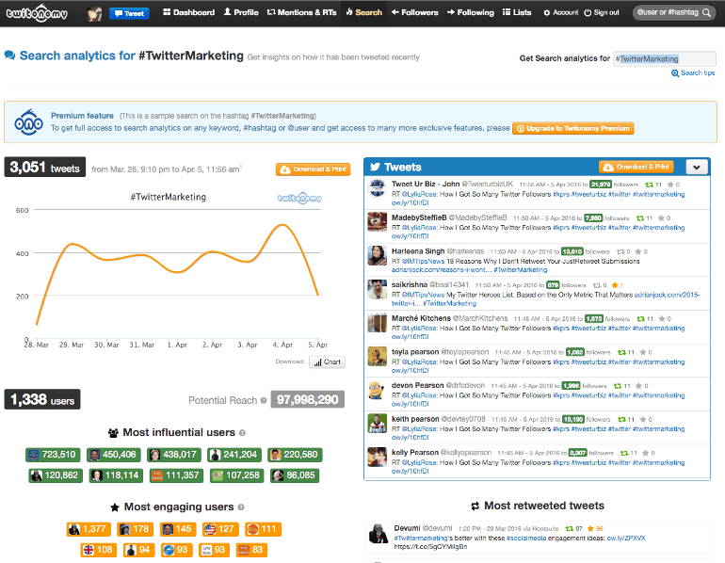Click Most influential users help icon

coord(242,433)
